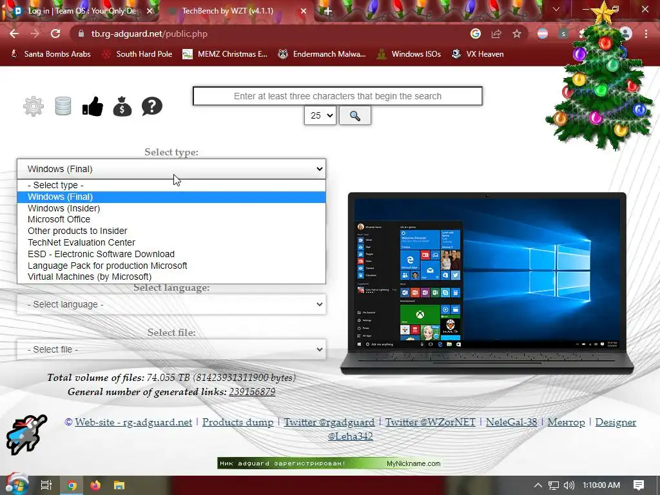Collapse the Select type dropdown
The image size is (660, 495).
(x=171, y=169)
